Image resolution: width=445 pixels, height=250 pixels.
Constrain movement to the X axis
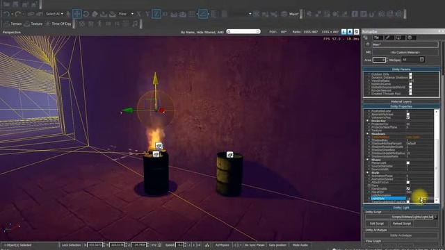tap(139, 14)
